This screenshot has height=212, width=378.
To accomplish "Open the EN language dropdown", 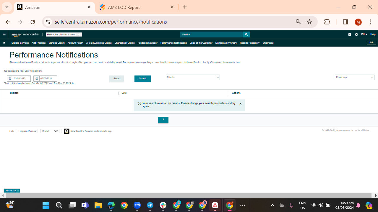I will click(x=364, y=34).
